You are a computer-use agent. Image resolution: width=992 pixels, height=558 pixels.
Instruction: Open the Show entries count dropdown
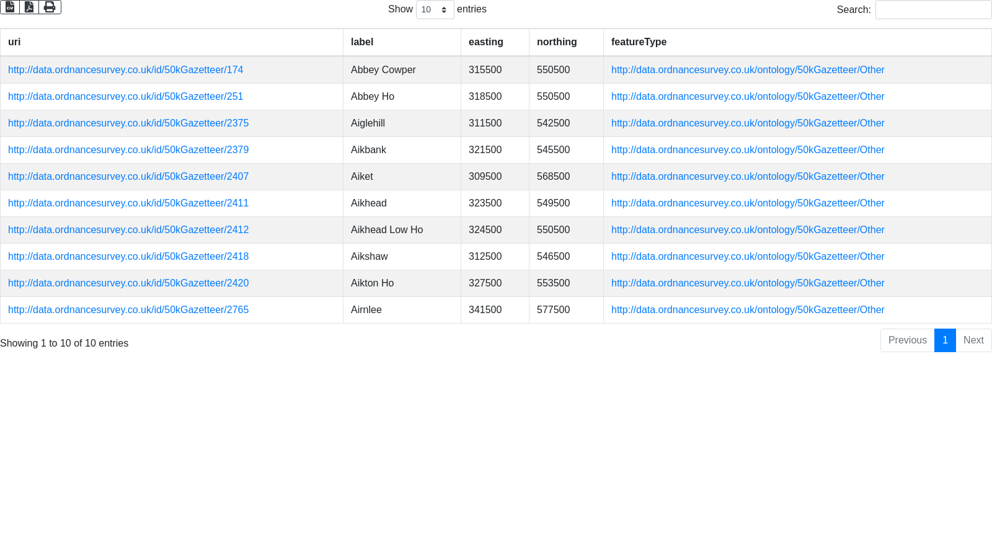[435, 10]
